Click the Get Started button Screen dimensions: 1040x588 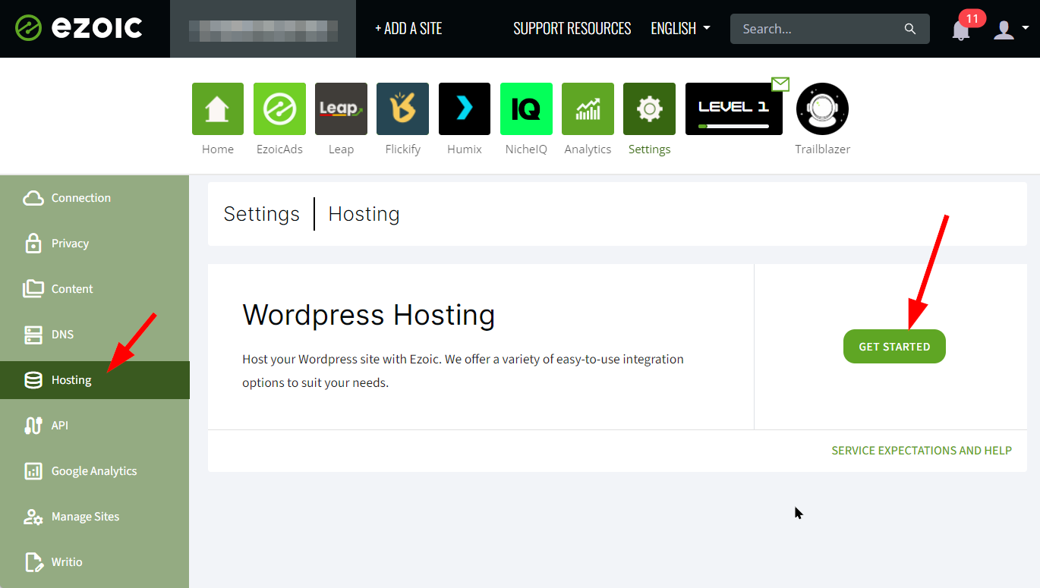tap(894, 347)
